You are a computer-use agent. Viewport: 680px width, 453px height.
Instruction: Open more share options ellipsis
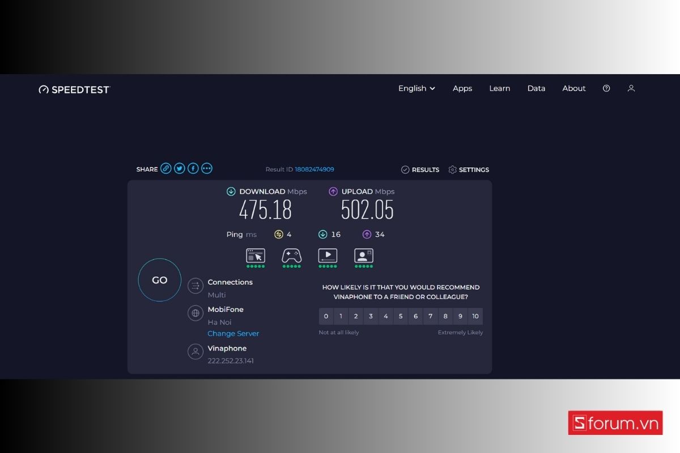point(207,168)
